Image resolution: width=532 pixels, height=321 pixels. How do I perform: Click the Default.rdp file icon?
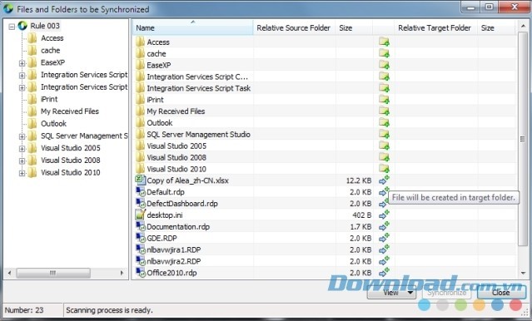coord(140,191)
